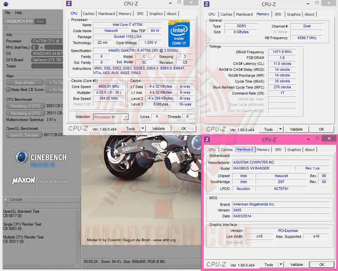The image size is (338, 271).
Task: Click DRAM Frequency 1471.9 MHz value
Action: (x=282, y=52)
